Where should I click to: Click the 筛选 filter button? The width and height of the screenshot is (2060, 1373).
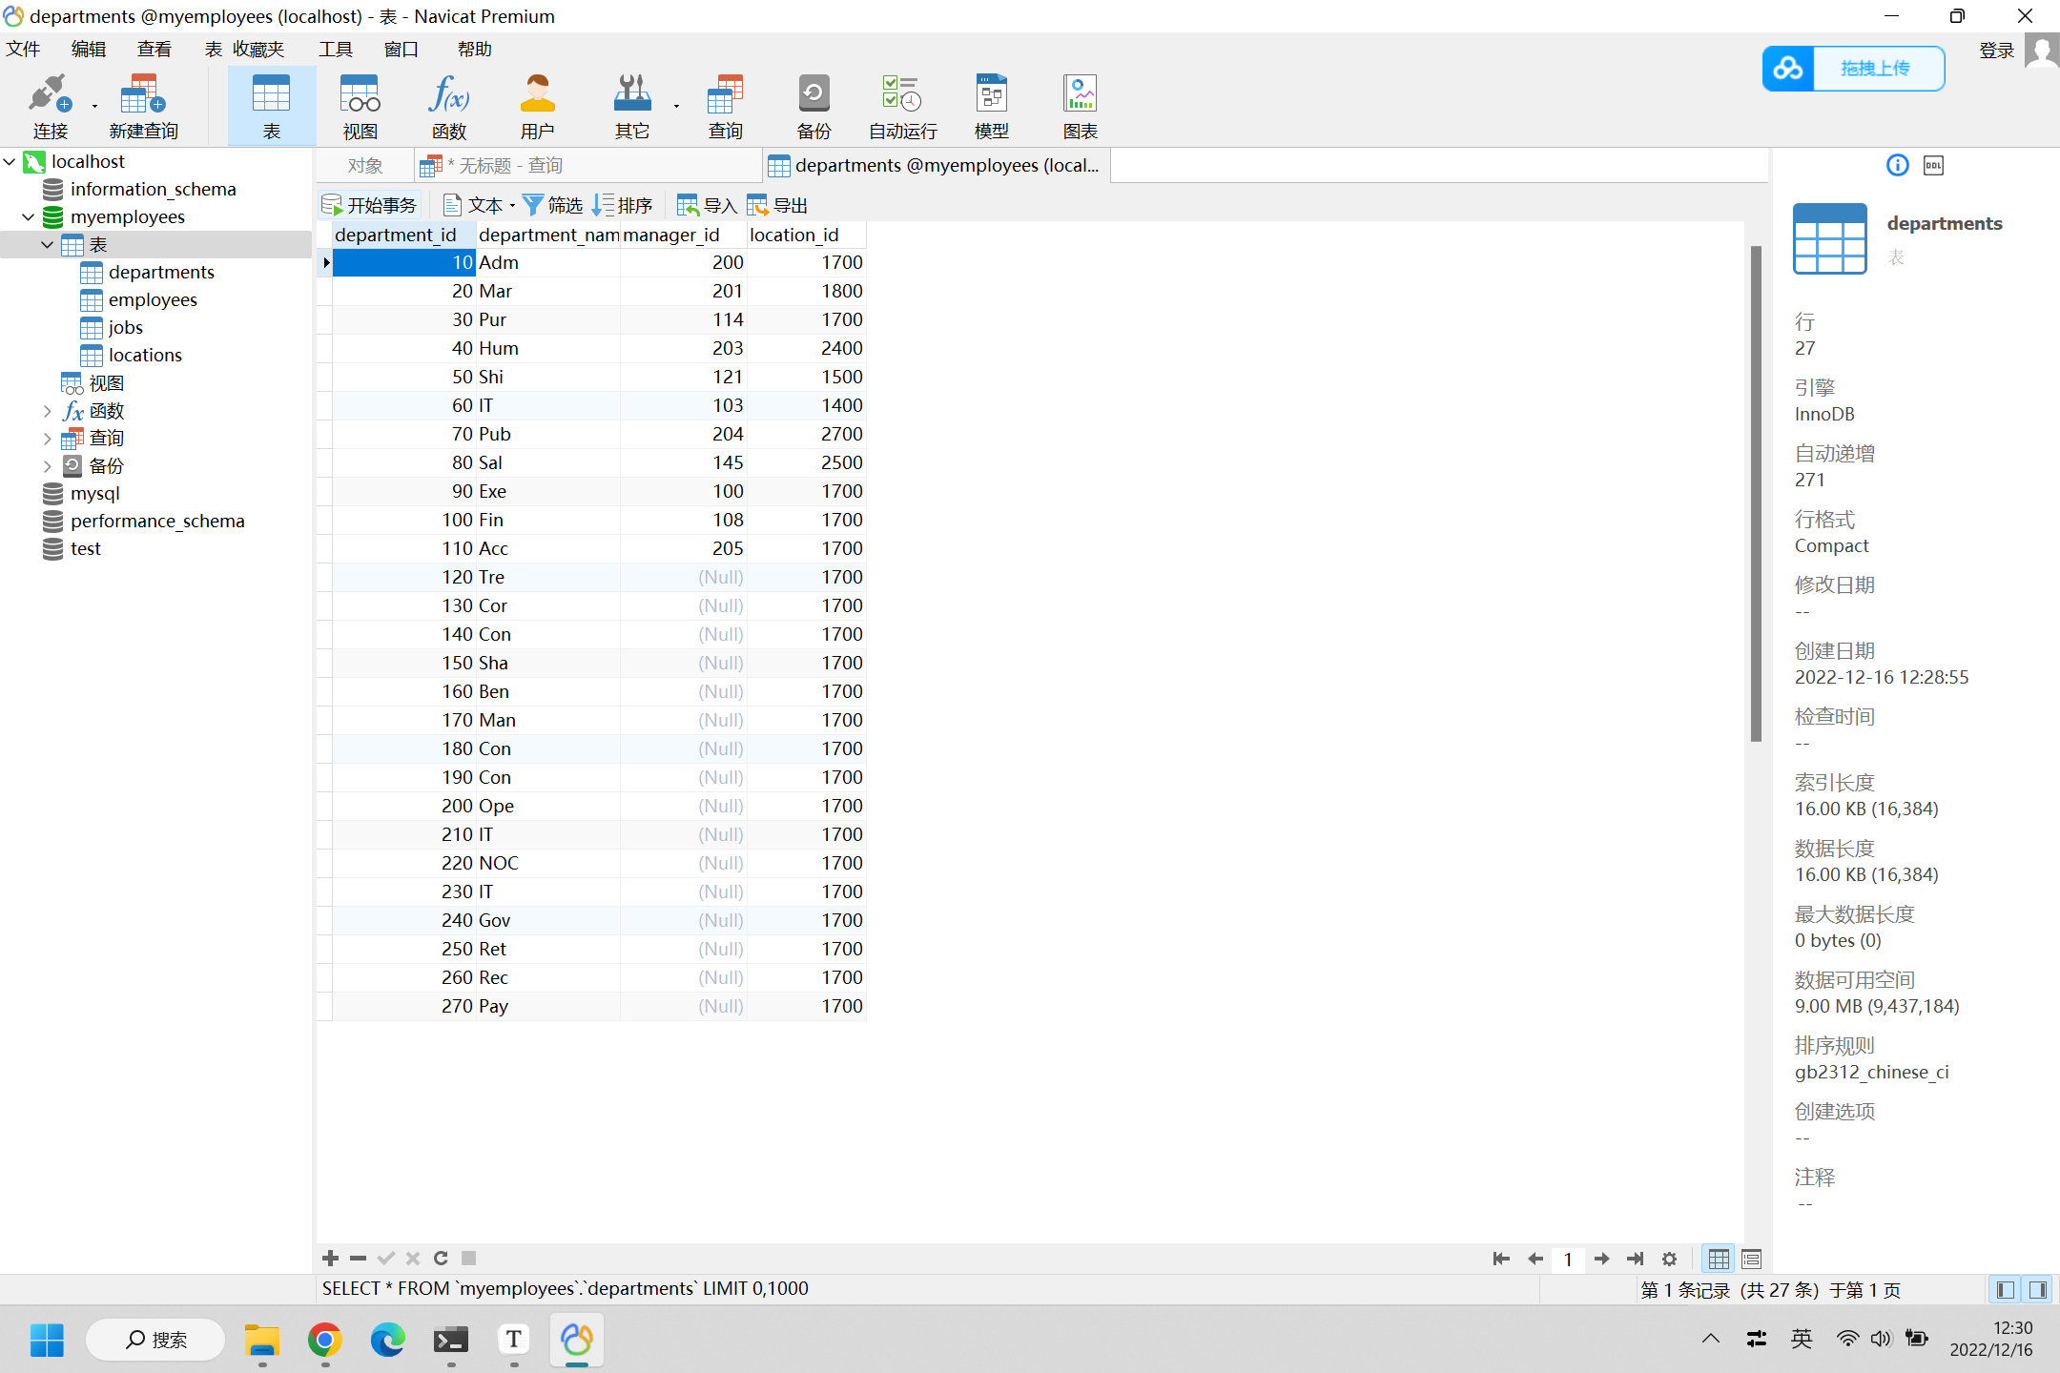tap(552, 206)
